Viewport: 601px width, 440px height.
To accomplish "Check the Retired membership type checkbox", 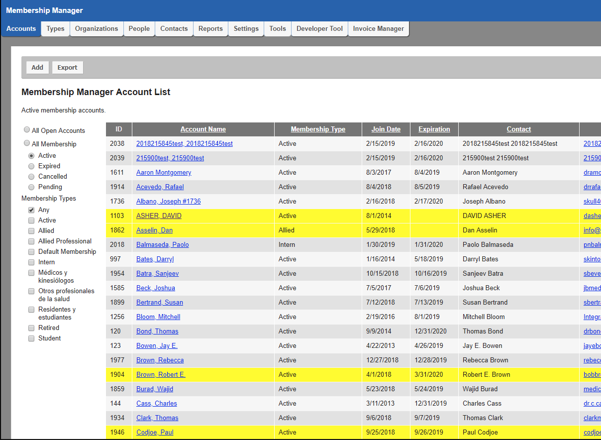I will pyautogui.click(x=31, y=328).
